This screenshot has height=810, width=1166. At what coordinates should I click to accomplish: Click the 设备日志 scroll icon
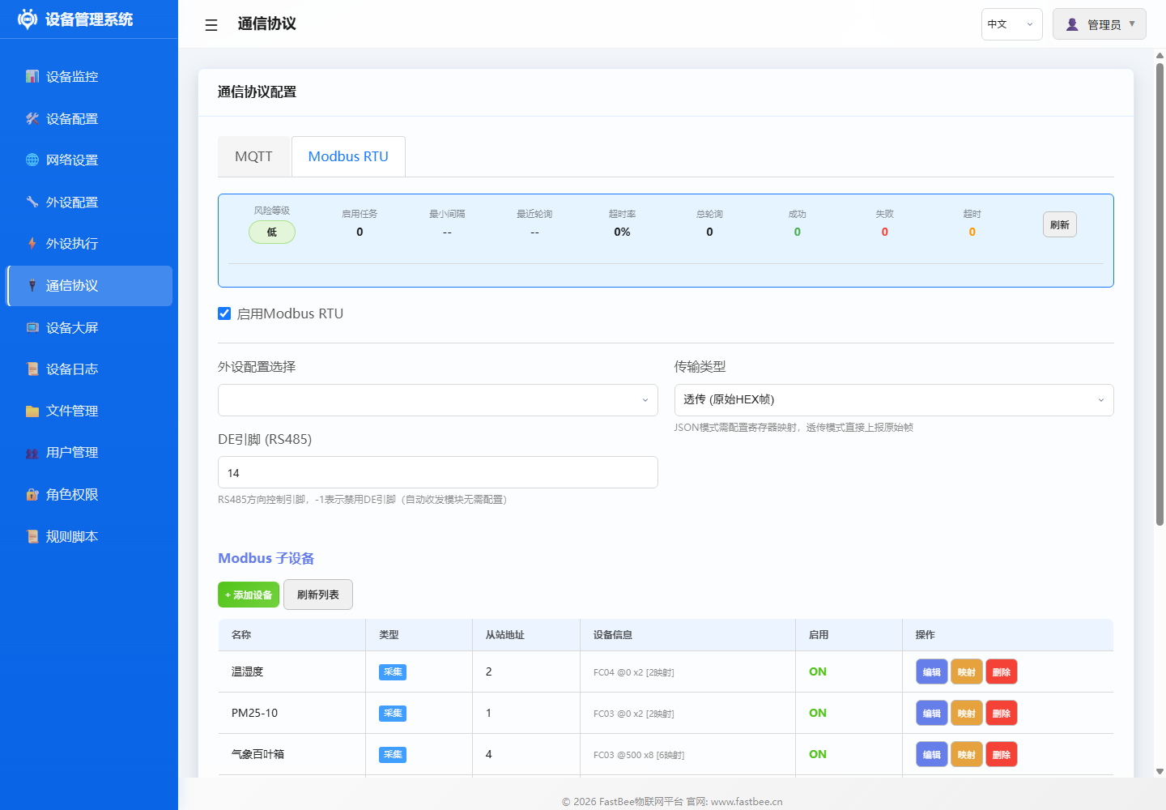point(32,369)
